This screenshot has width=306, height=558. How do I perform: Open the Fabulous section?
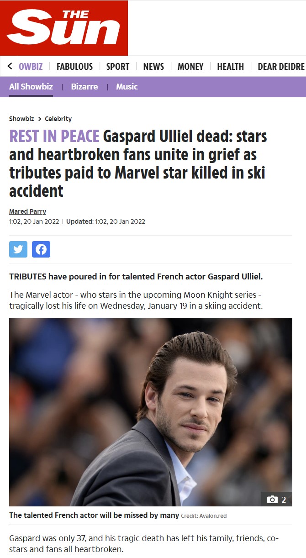(74, 67)
